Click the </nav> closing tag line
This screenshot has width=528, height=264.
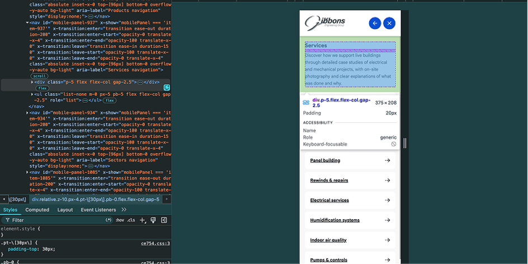tap(36, 107)
